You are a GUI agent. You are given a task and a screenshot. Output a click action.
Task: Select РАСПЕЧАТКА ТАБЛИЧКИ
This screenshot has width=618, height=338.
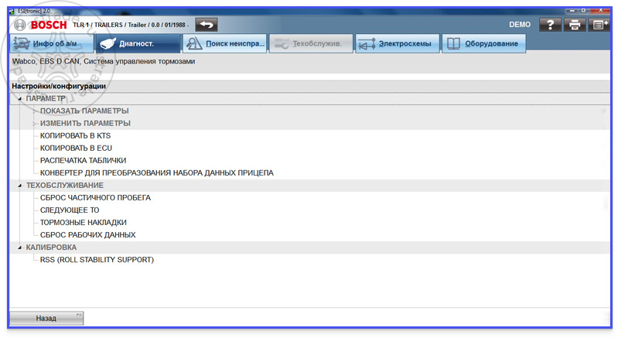[84, 161]
